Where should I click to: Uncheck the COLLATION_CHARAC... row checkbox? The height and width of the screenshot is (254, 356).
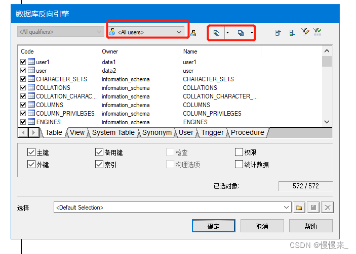tap(23, 96)
